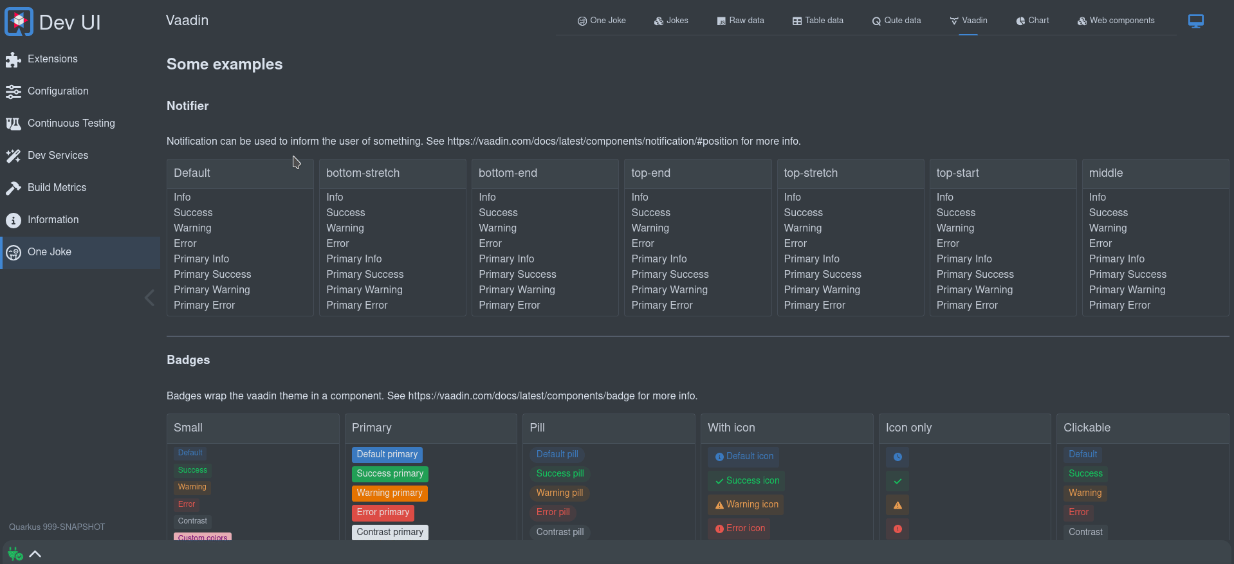The image size is (1234, 564).
Task: Click the Dev Services wand icon
Action: pos(13,156)
